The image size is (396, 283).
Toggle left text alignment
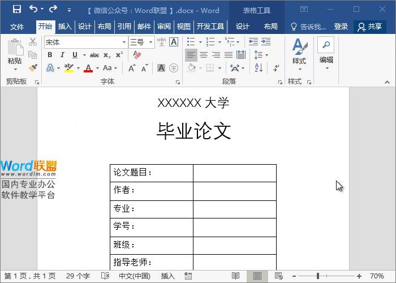(191, 55)
